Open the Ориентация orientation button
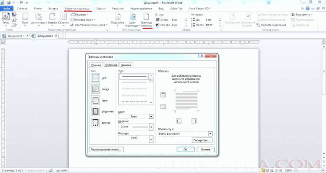 (39, 20)
